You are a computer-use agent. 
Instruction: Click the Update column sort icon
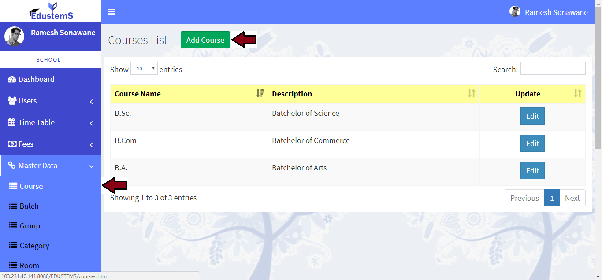click(x=577, y=93)
